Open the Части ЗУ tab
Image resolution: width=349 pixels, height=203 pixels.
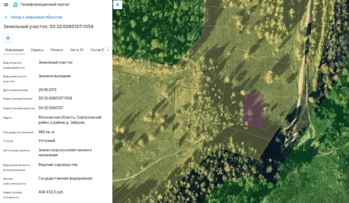[77, 50]
